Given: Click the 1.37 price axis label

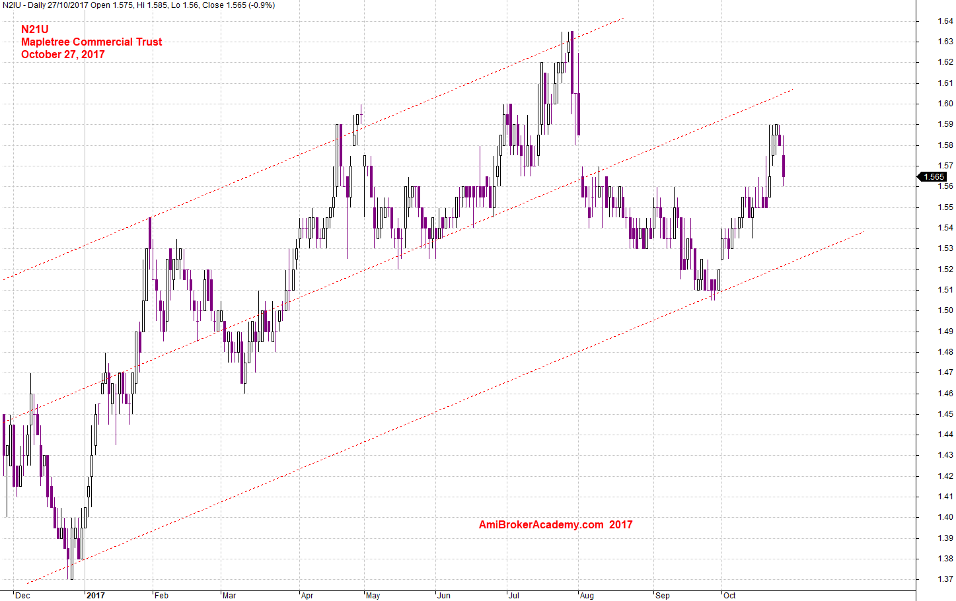Looking at the screenshot, I should click(945, 579).
